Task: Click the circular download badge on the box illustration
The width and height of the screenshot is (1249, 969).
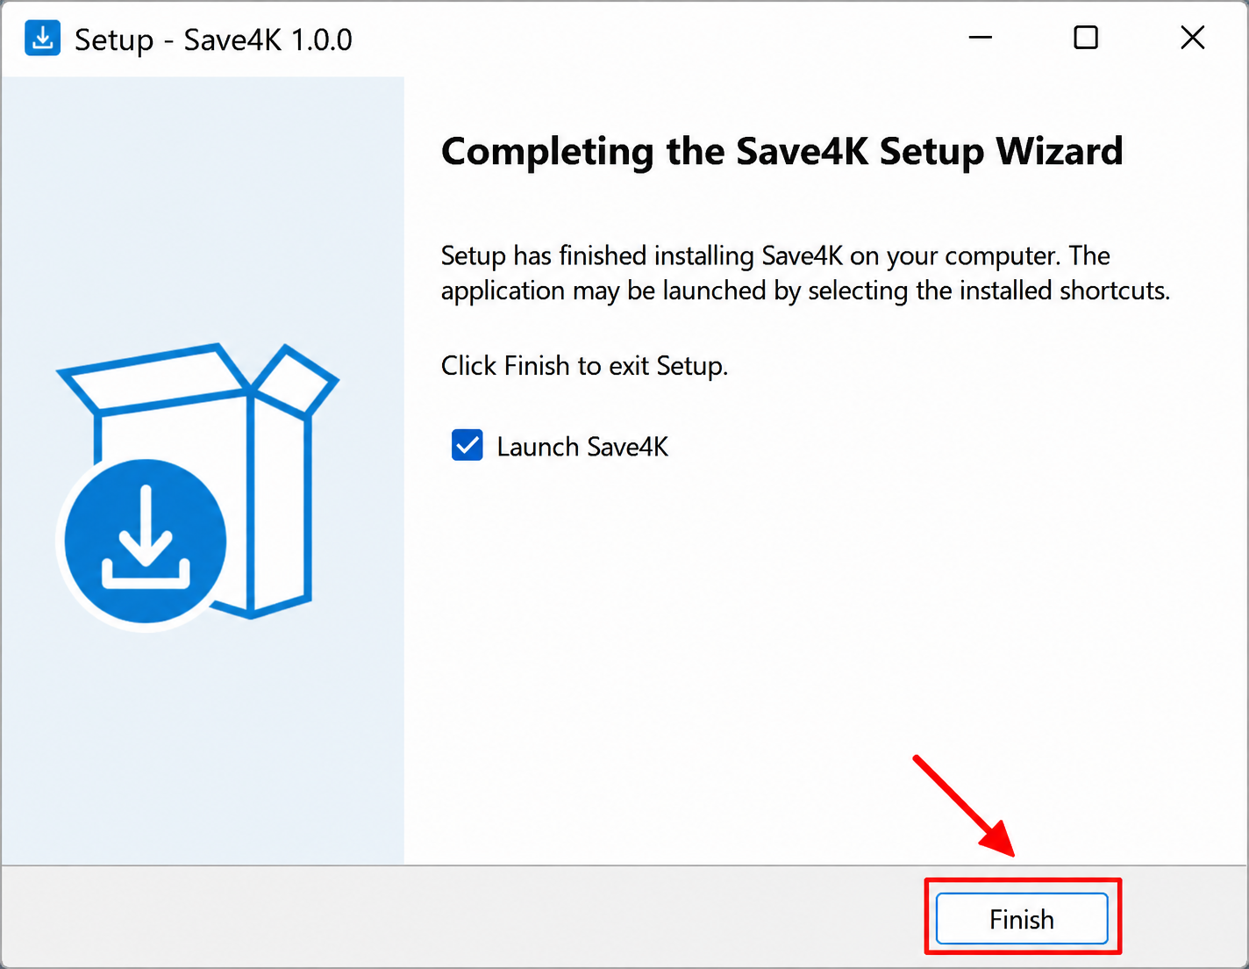Action: (x=146, y=542)
